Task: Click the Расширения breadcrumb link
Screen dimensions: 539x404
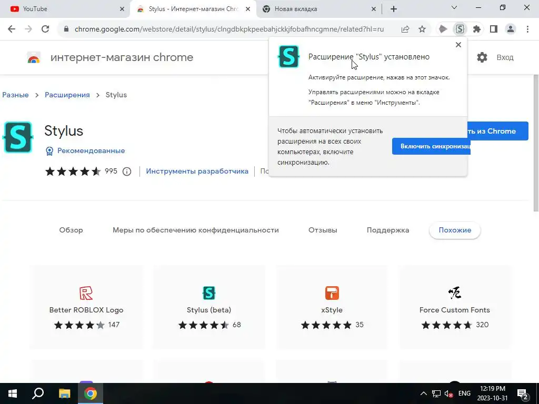Action: pos(67,95)
